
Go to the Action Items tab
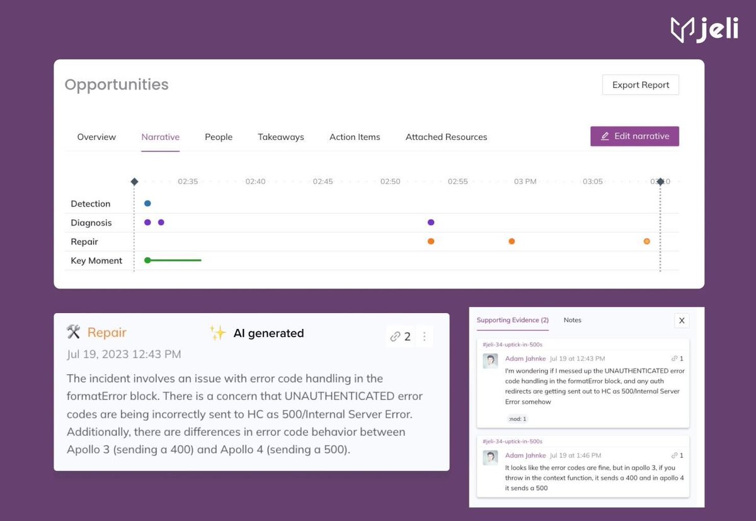pyautogui.click(x=355, y=137)
